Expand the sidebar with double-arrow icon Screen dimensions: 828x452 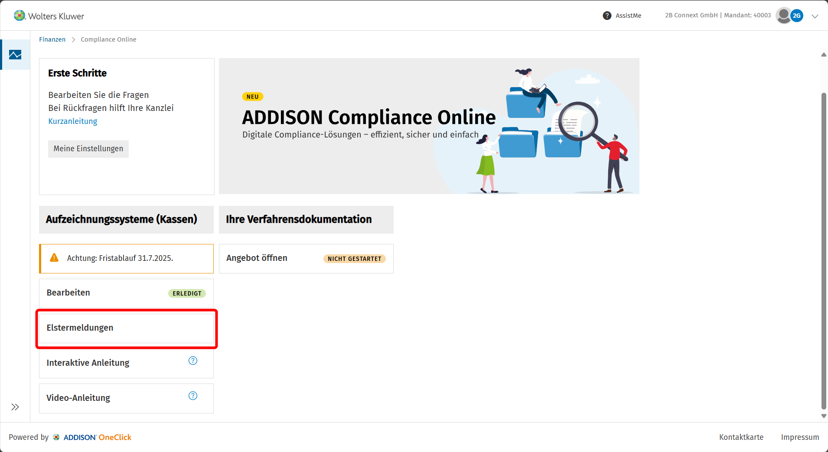(x=15, y=407)
